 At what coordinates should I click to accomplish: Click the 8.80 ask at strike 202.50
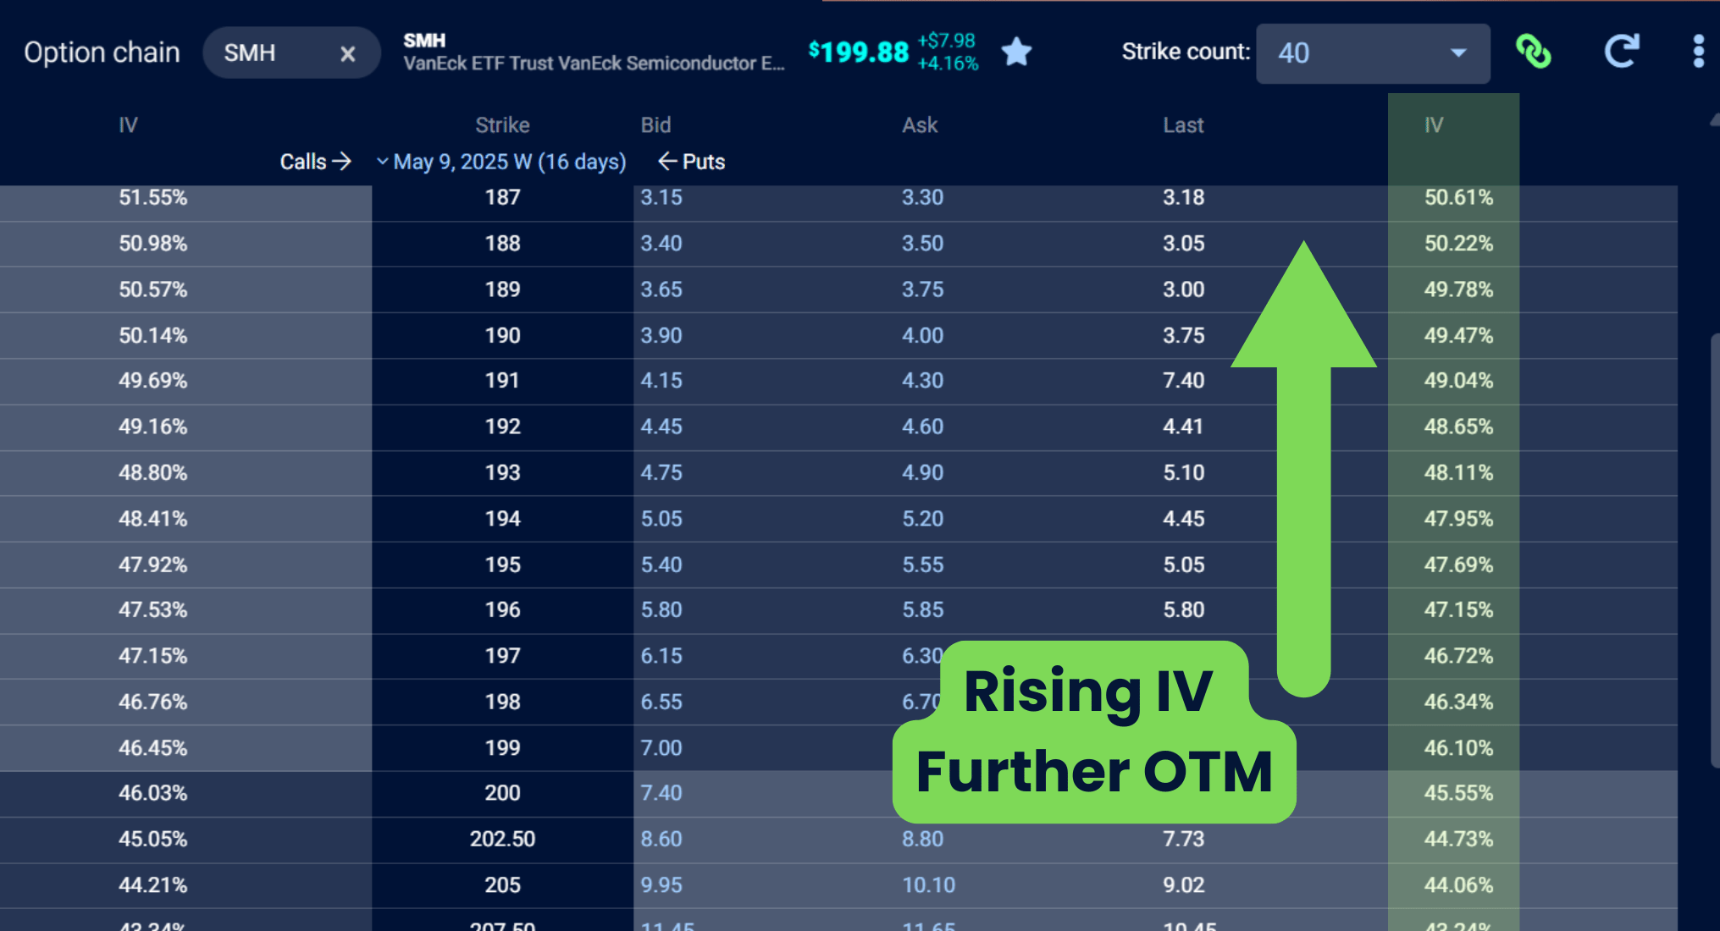point(922,839)
